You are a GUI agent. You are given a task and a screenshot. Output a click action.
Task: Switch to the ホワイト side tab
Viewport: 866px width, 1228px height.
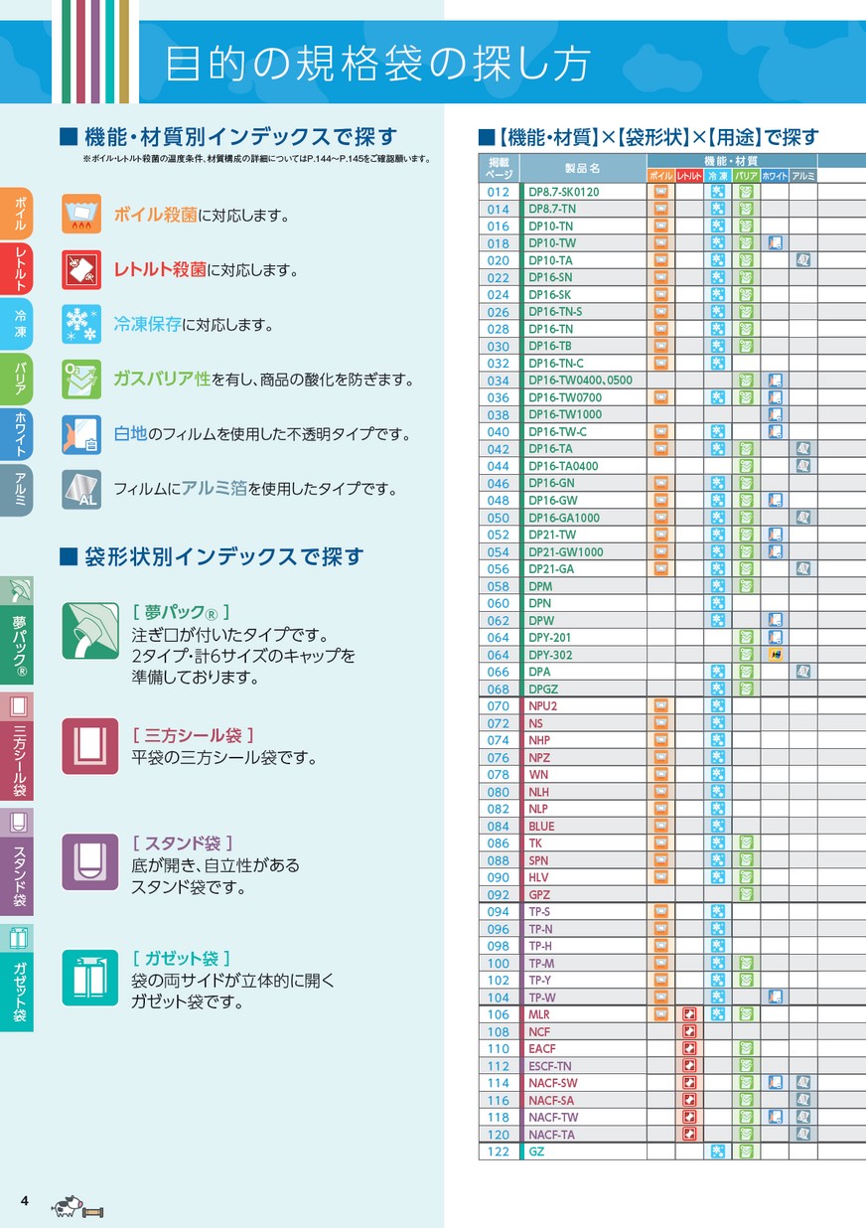(x=18, y=434)
